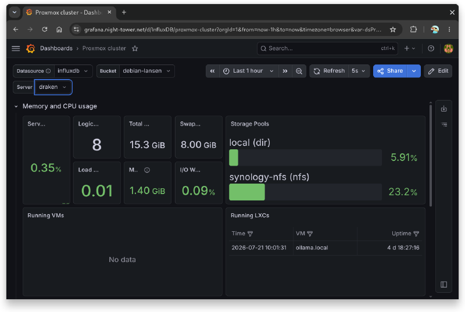Screen dimensions: 465x312
Task: Click the 1.40 GiB memory value
Action: (x=147, y=191)
